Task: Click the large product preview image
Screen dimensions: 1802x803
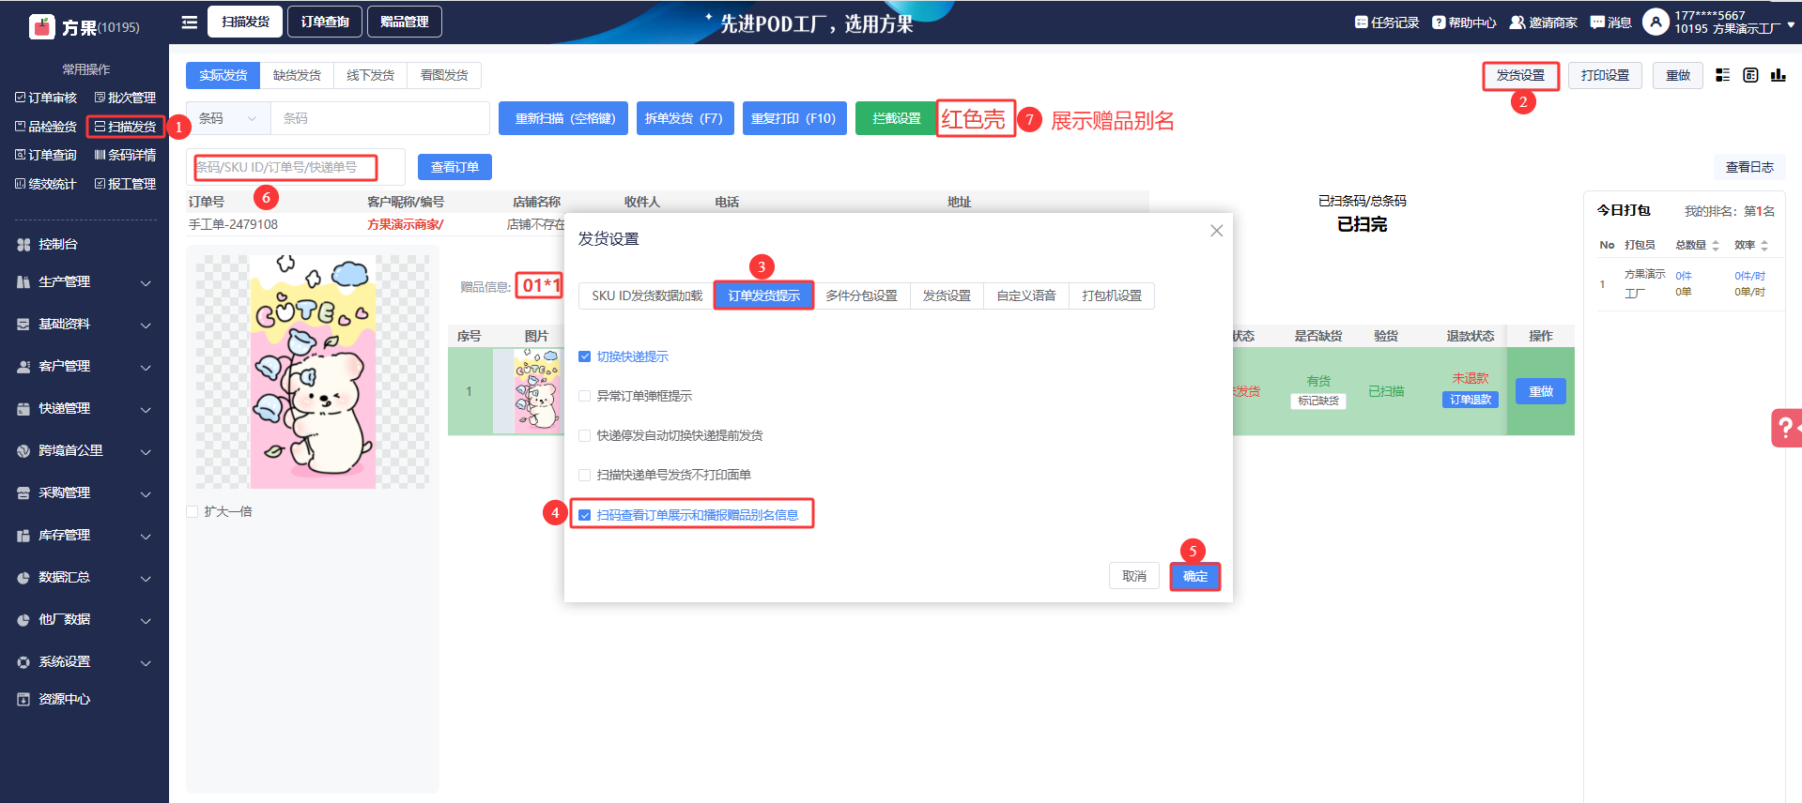Action: [x=313, y=371]
